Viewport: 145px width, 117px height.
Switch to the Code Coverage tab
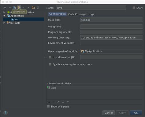[x=77, y=14]
